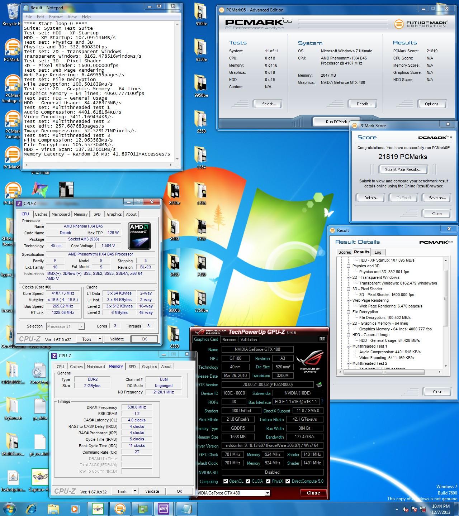The width and height of the screenshot is (459, 516).
Task: Open Internet Explorer from the taskbar
Action: tap(32, 508)
